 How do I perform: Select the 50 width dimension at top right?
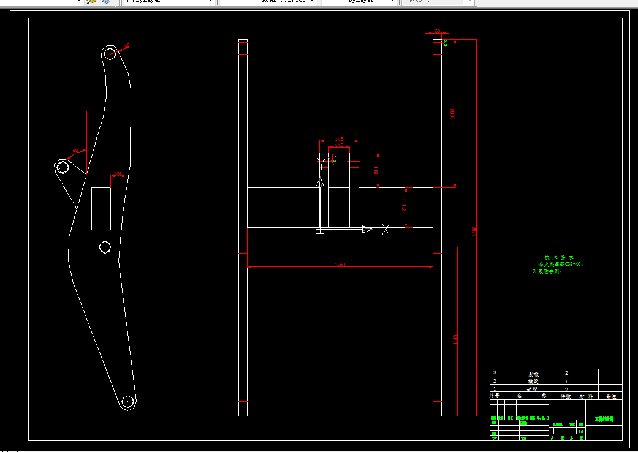pyautogui.click(x=438, y=31)
